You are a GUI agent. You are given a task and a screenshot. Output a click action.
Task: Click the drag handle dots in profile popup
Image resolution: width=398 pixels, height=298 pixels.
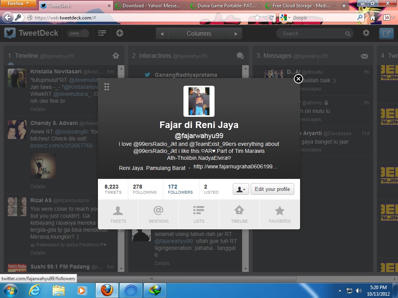coord(106,87)
